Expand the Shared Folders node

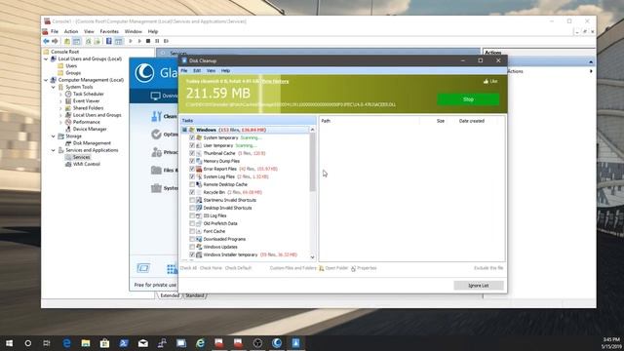[x=60, y=108]
